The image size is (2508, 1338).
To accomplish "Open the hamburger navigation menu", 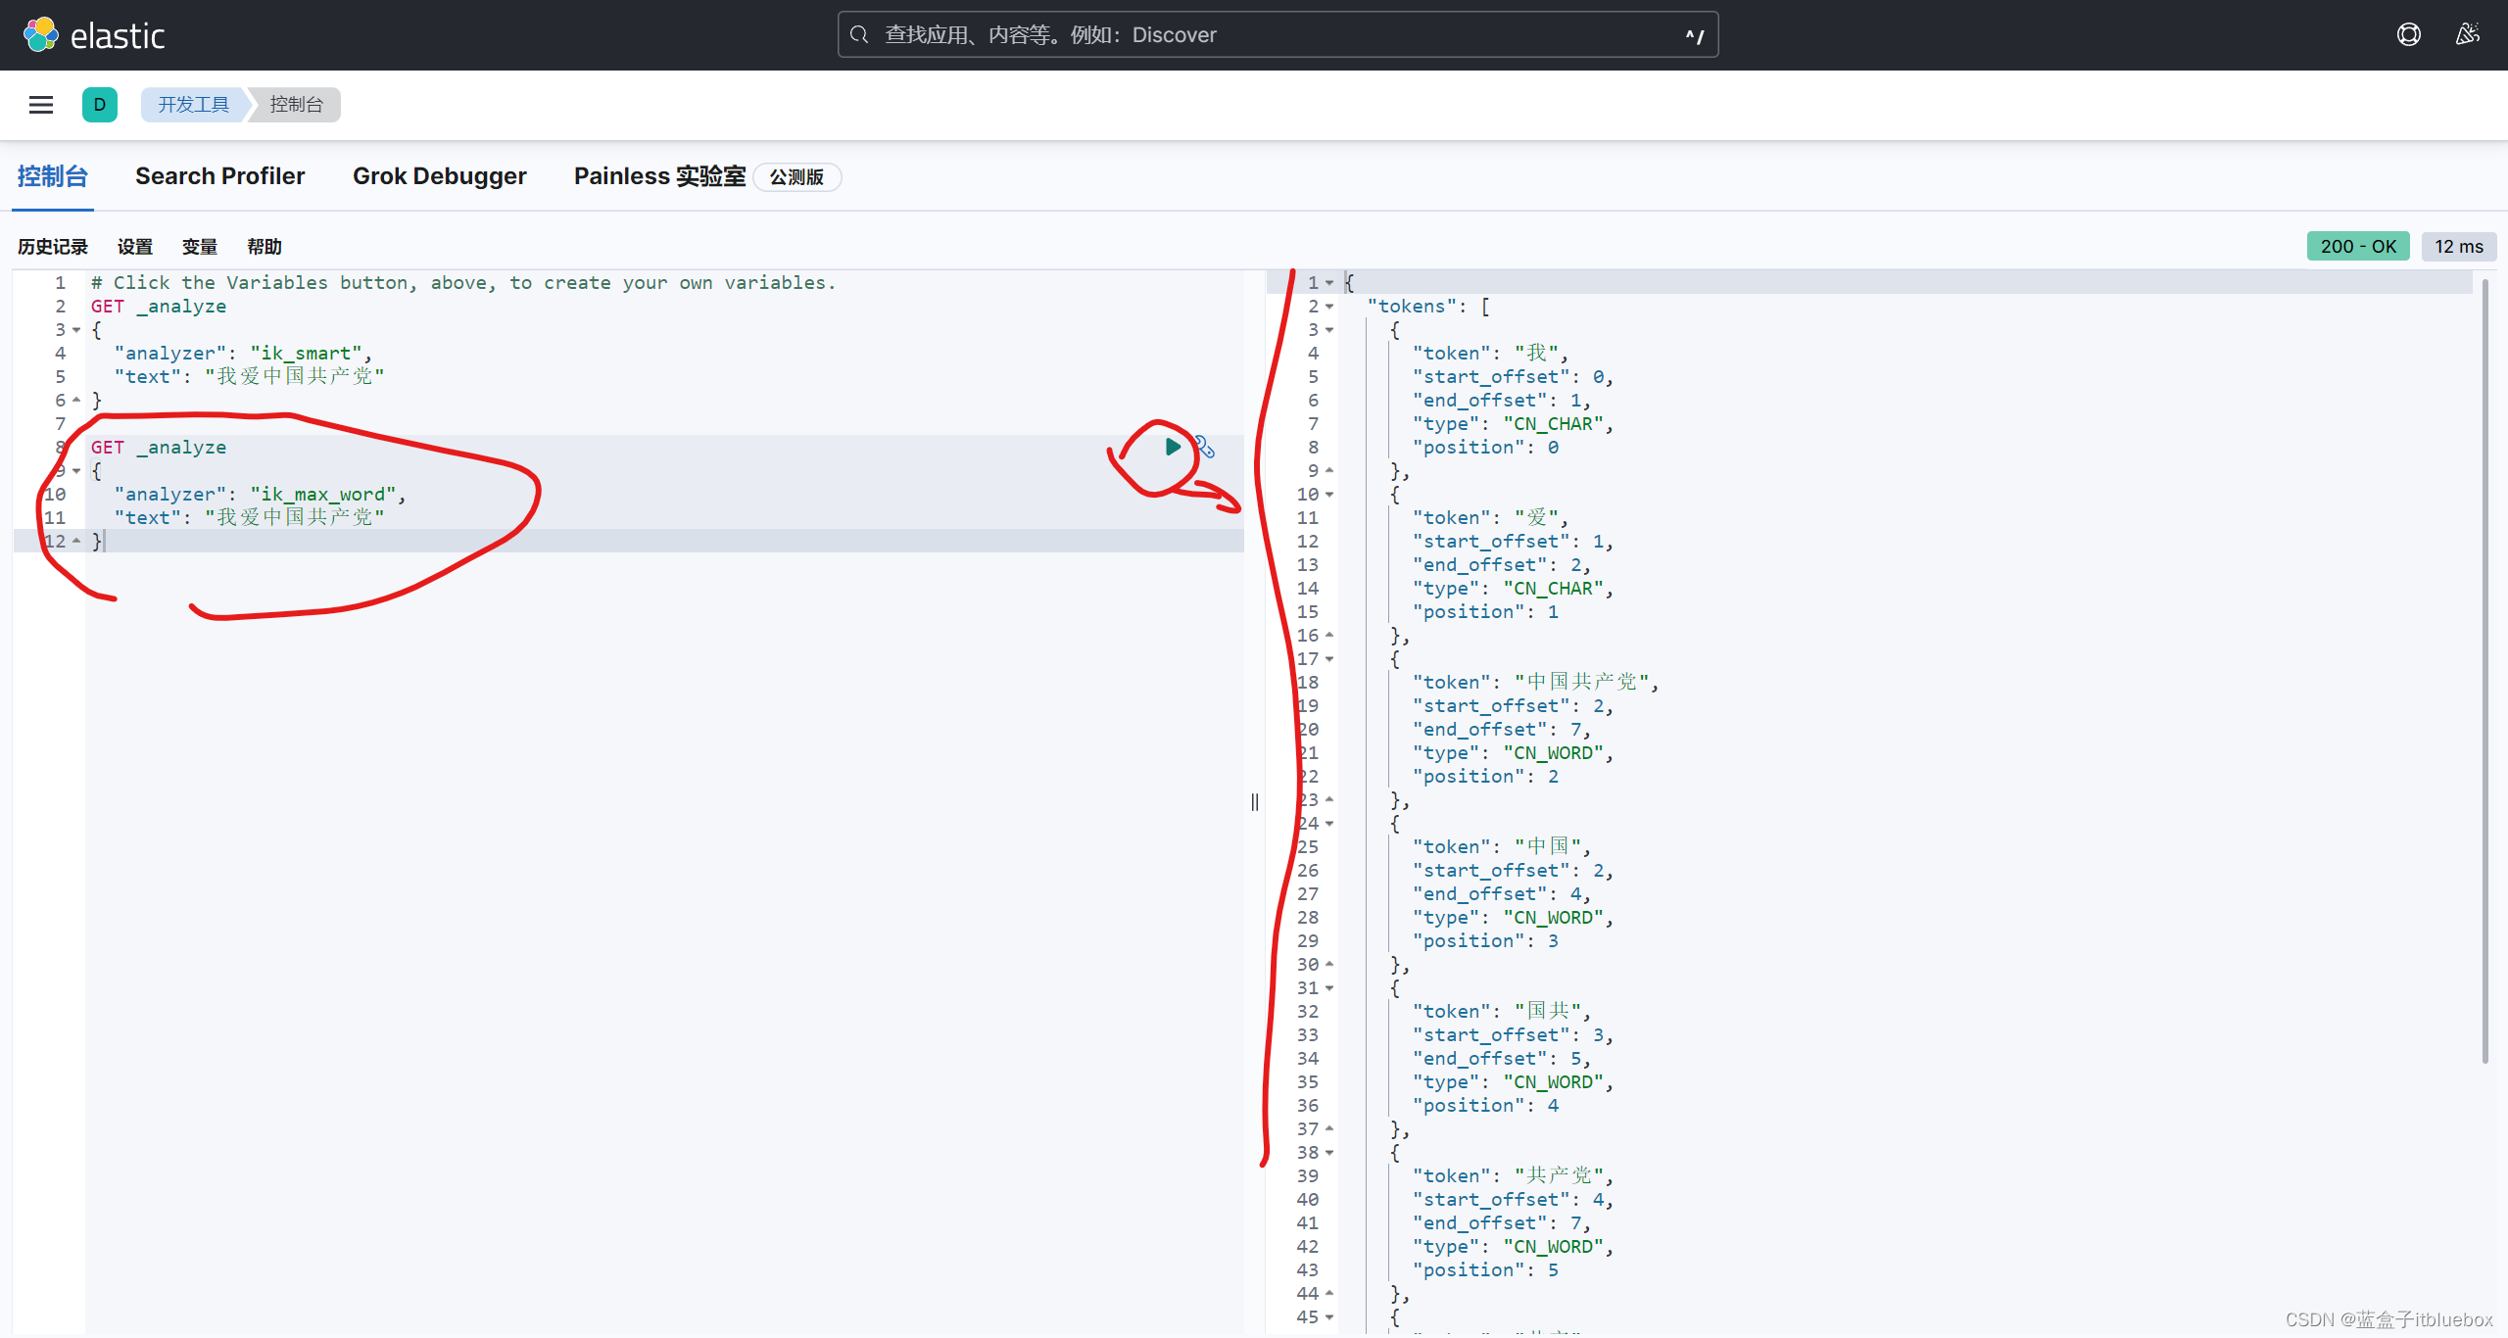I will tap(41, 105).
